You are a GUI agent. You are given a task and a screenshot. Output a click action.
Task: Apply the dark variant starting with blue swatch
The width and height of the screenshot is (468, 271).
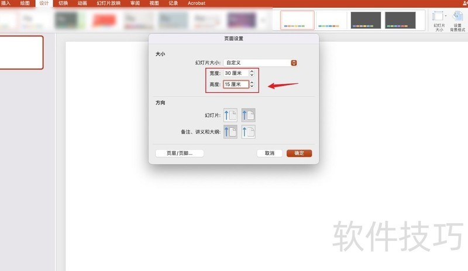click(366, 20)
